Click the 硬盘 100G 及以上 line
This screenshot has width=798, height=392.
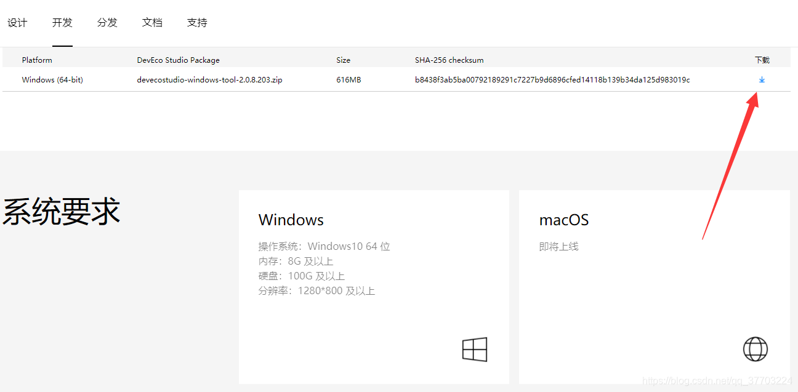pos(302,276)
